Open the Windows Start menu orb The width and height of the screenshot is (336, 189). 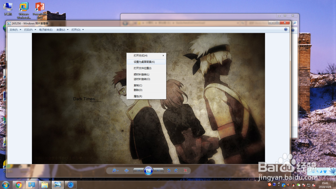(6, 185)
